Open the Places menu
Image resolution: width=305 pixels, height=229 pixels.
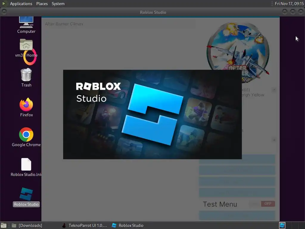pos(42,4)
